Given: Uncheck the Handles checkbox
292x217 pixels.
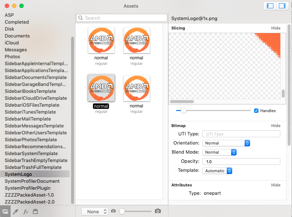Looking at the screenshot, I should coord(256,111).
